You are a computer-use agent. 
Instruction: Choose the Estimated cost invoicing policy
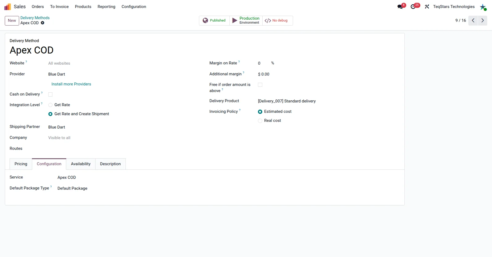pos(260,112)
